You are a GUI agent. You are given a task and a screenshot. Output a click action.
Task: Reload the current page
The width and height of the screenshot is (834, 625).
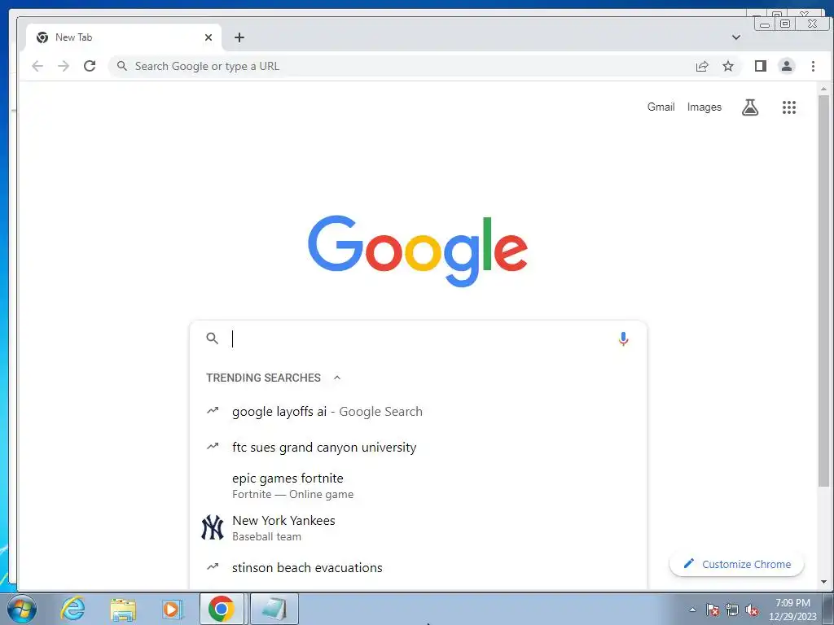[90, 66]
